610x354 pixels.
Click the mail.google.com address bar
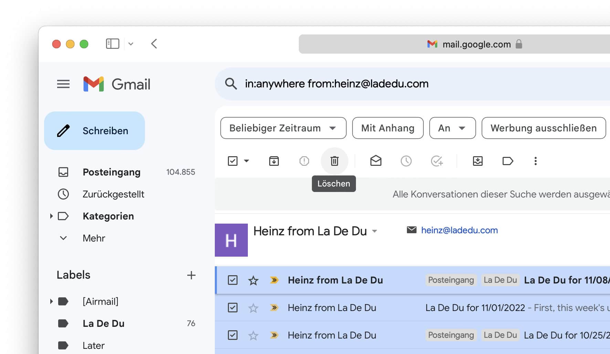[454, 44]
